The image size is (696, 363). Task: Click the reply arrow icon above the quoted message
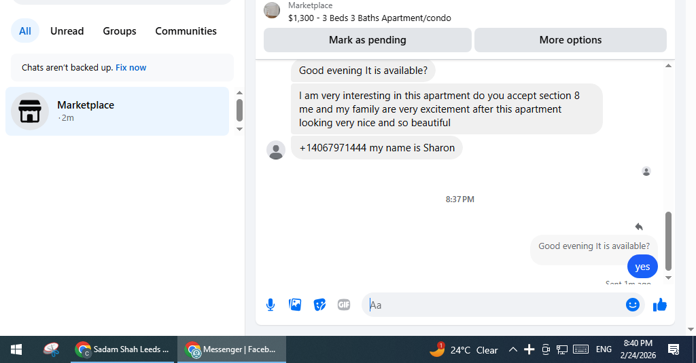639,227
